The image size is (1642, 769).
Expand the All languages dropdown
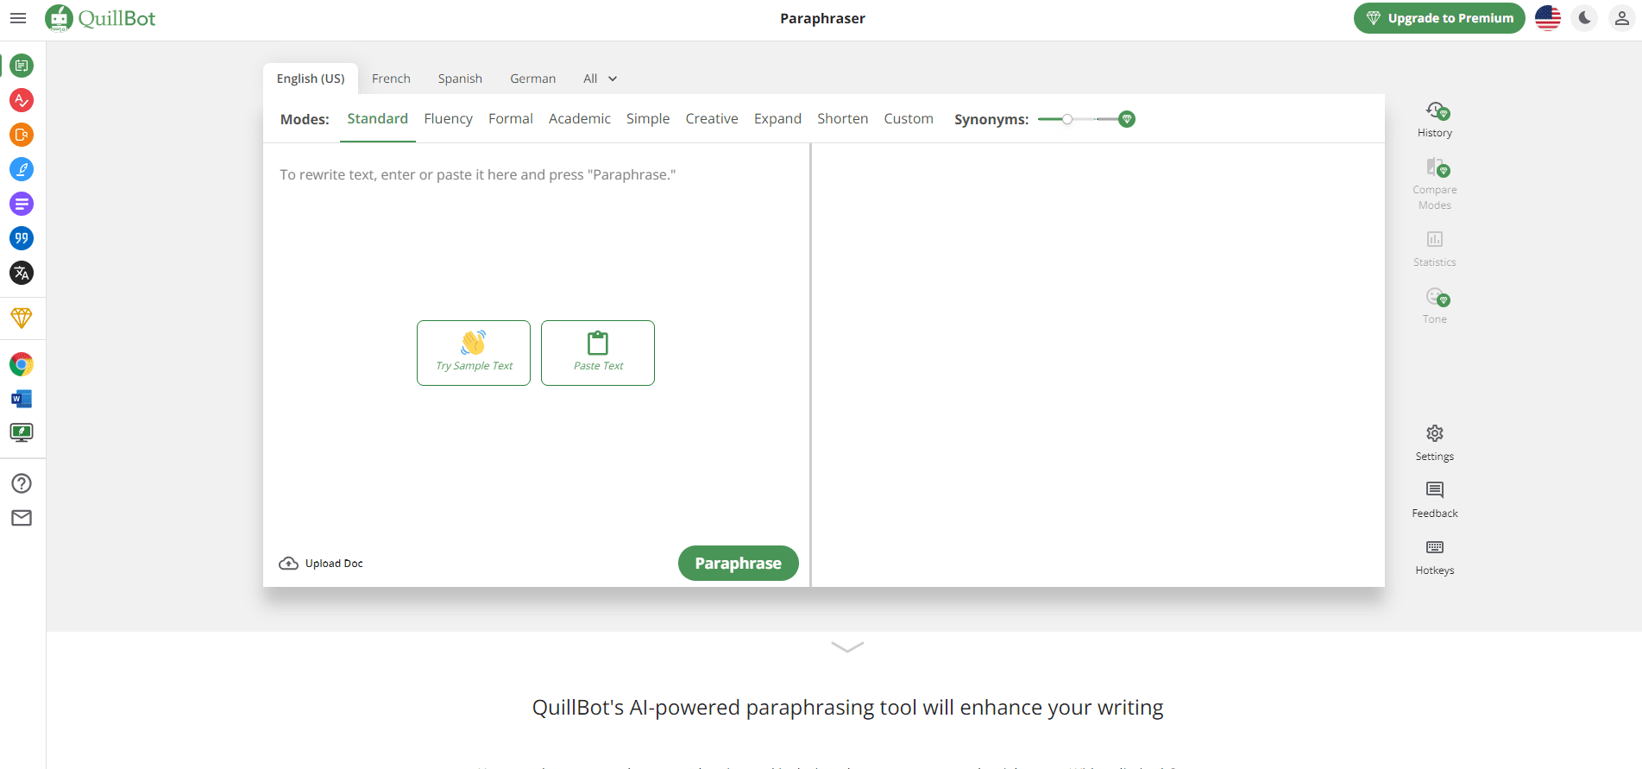601,79
